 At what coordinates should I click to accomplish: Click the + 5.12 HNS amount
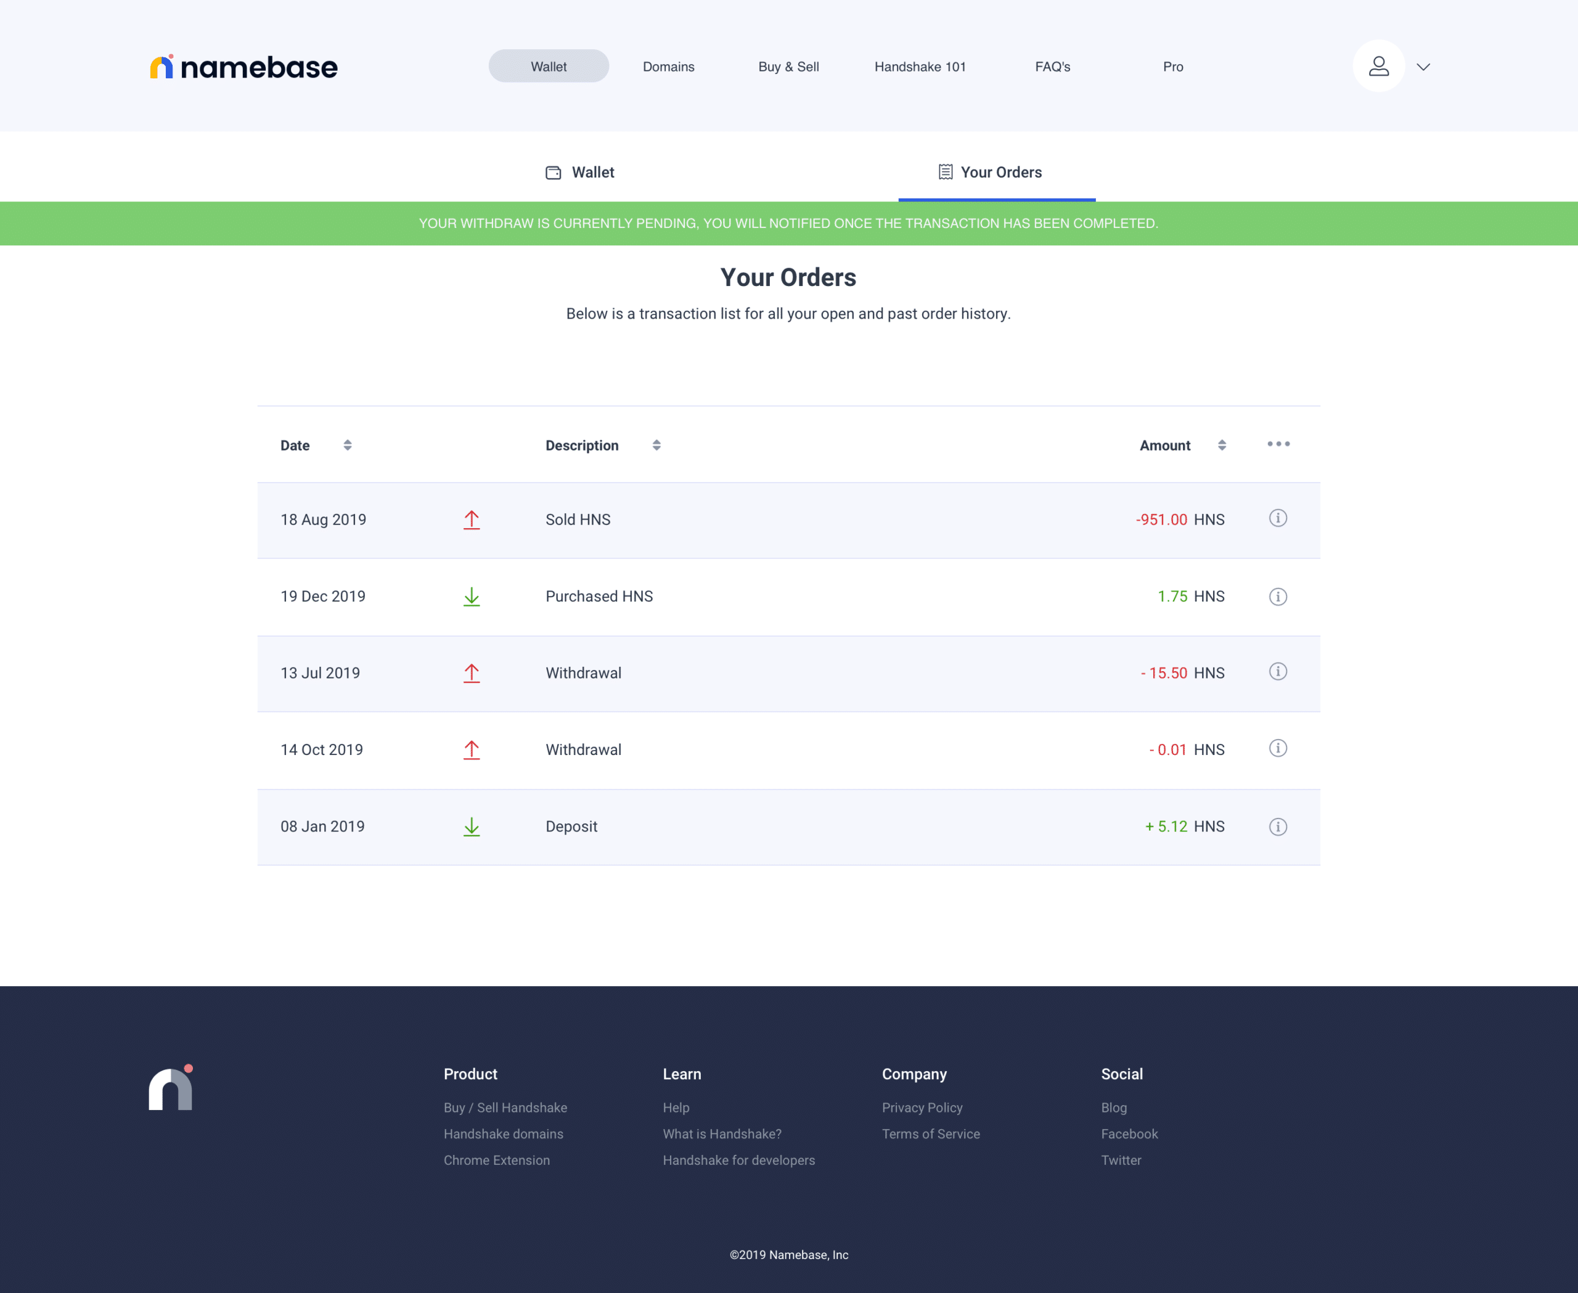[1185, 826]
